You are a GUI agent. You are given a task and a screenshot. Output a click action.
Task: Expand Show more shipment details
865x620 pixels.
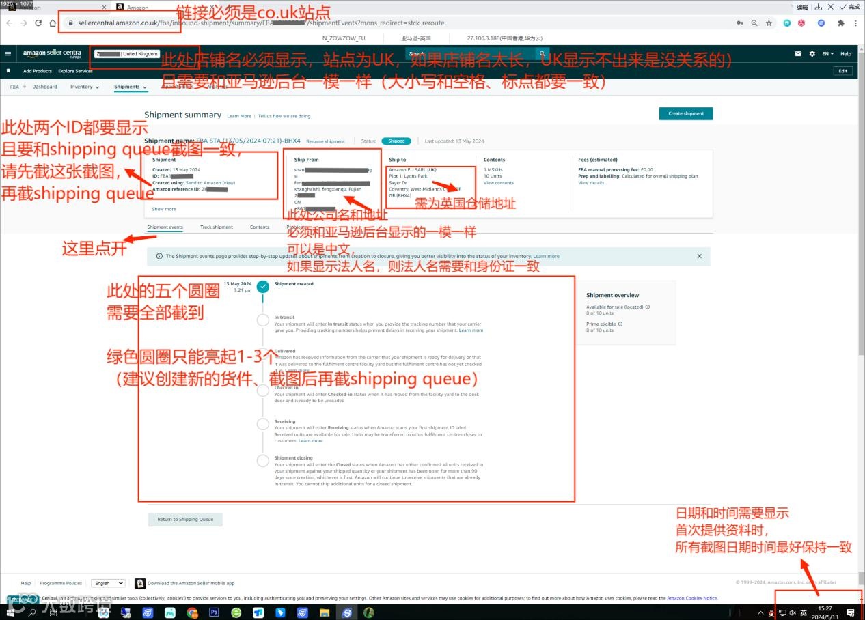(164, 209)
